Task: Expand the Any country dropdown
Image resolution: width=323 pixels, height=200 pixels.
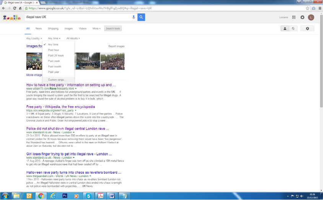Action: pos(34,39)
